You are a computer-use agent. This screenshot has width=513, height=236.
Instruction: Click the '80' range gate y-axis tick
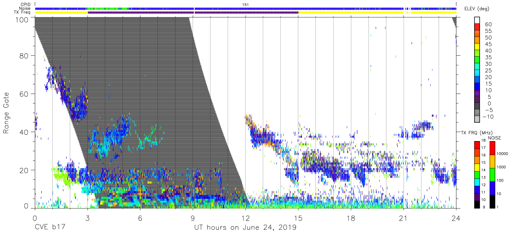point(24,55)
